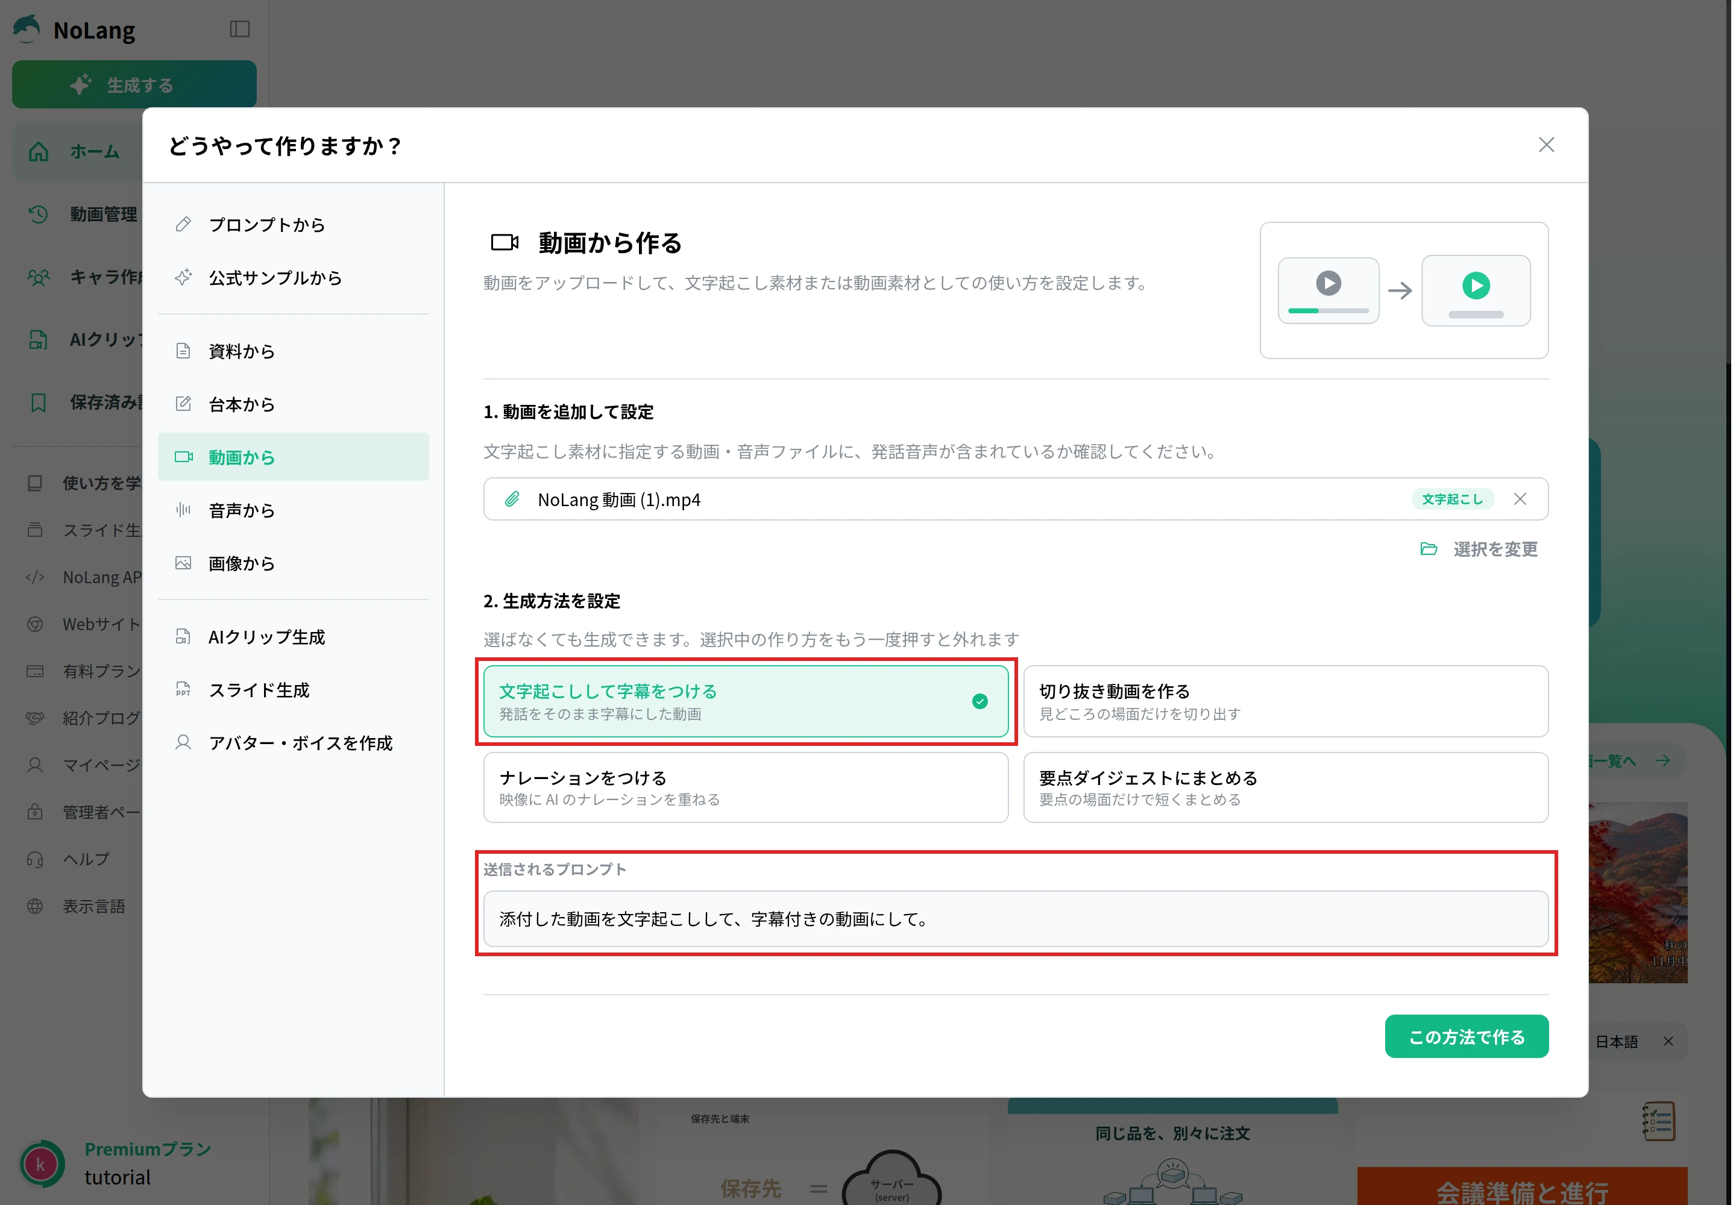Choose 資料から creation method

(x=293, y=351)
